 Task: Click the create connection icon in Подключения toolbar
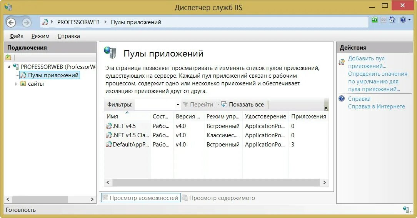(8, 57)
